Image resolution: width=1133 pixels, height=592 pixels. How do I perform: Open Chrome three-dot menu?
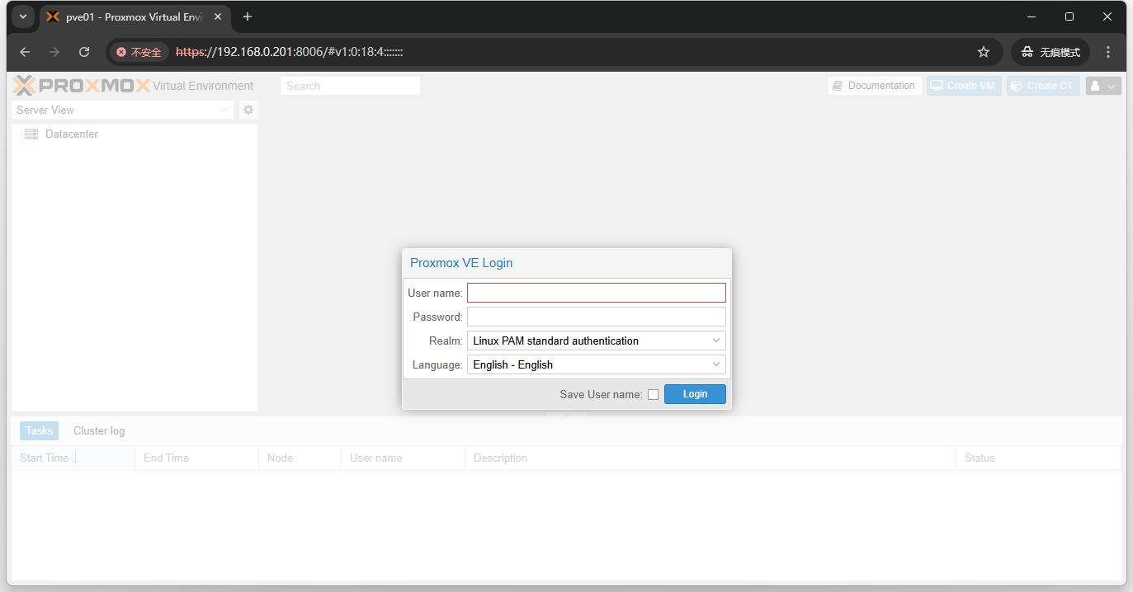tap(1108, 52)
